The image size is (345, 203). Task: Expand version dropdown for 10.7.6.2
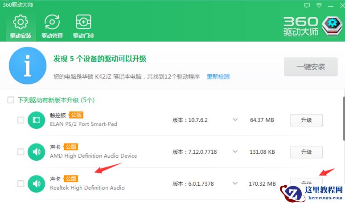[x=235, y=119]
